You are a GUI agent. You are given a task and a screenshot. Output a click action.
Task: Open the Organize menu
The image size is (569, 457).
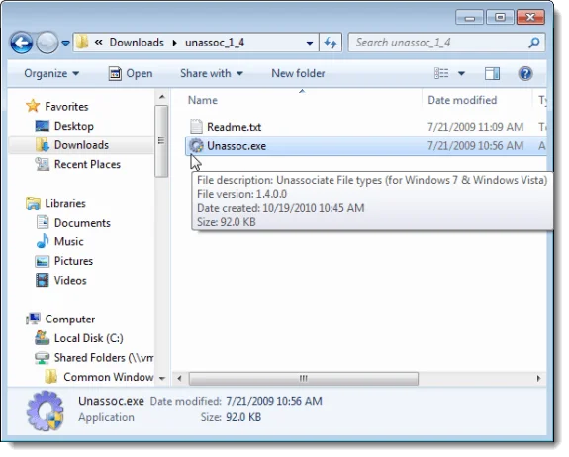[x=51, y=73]
